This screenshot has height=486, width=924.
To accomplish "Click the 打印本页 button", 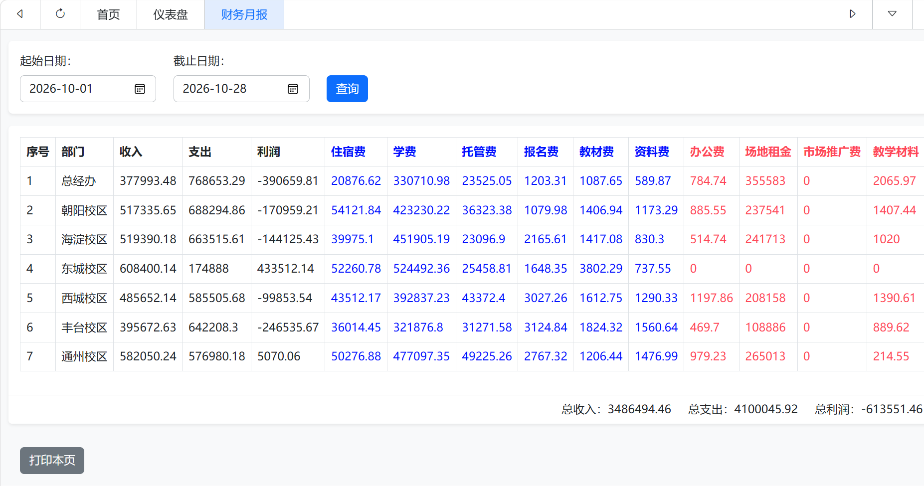I will (x=52, y=460).
